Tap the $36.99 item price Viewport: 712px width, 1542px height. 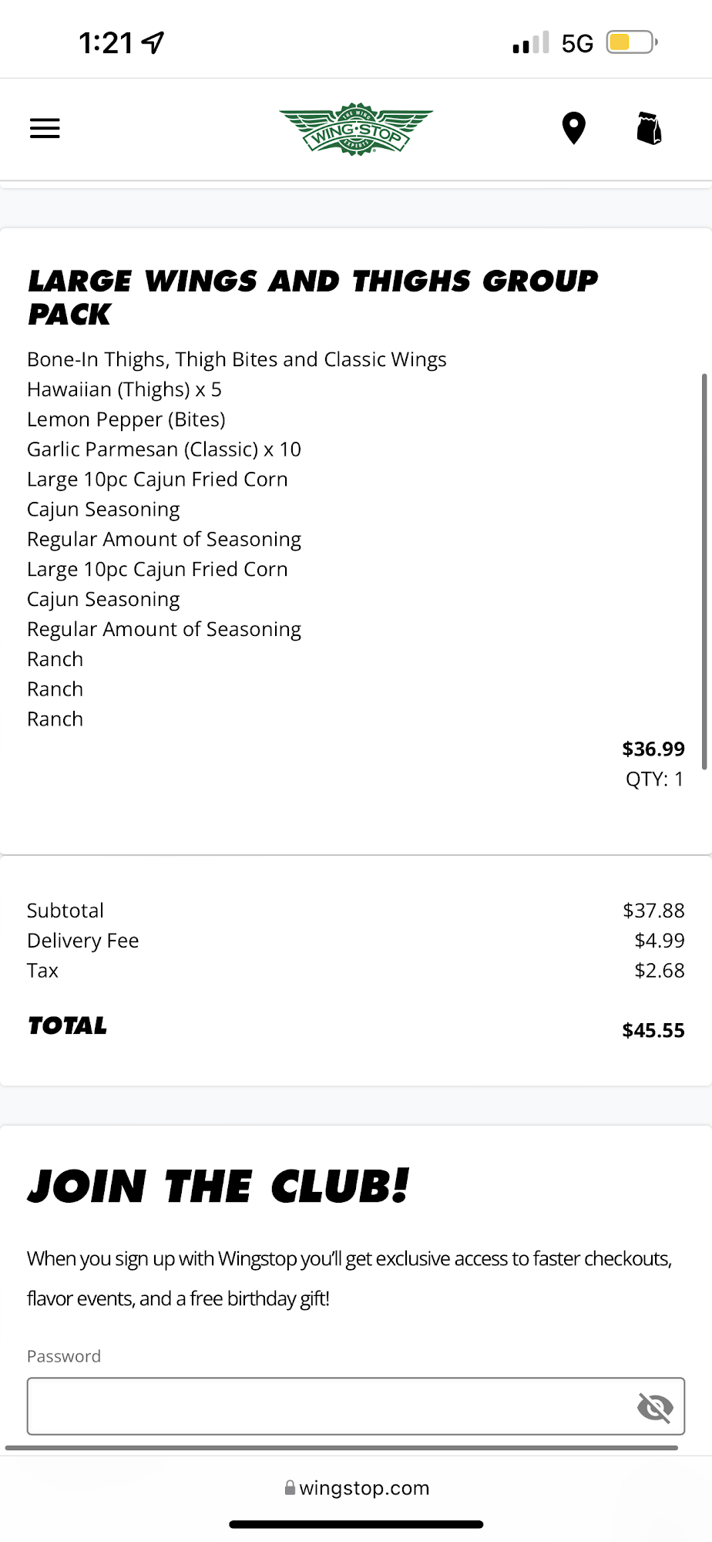[653, 749]
